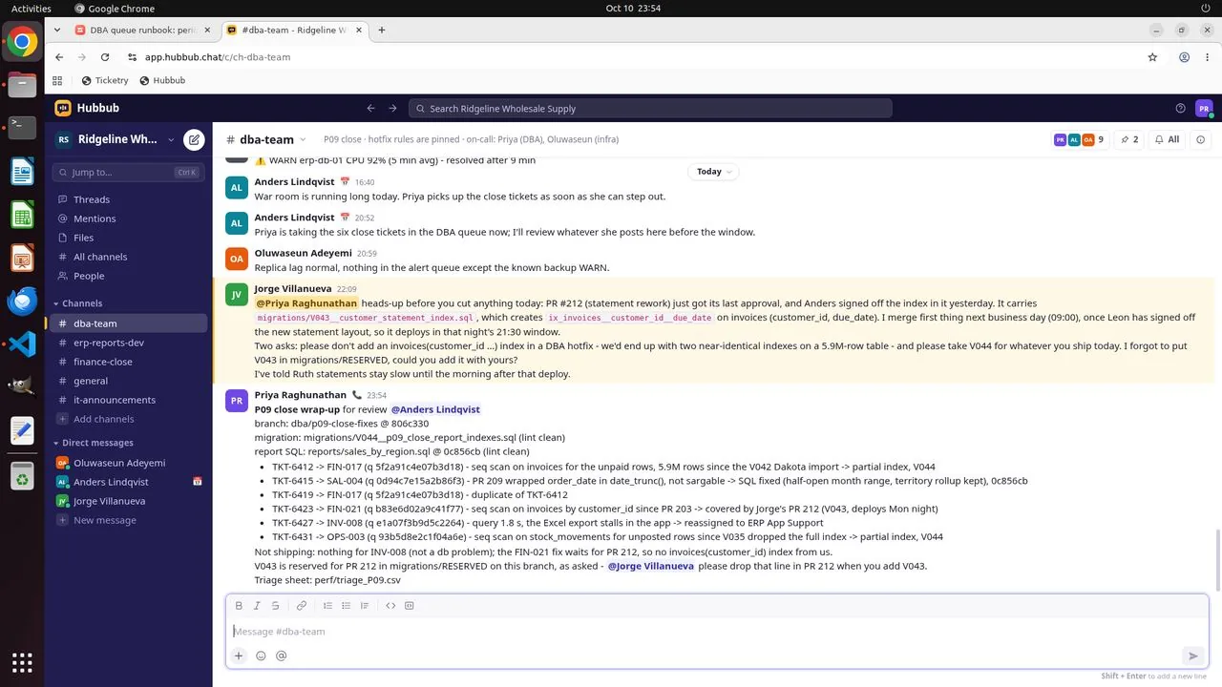Image resolution: width=1222 pixels, height=687 pixels.
Task: Open Thunderbird from the dock
Action: (x=22, y=301)
